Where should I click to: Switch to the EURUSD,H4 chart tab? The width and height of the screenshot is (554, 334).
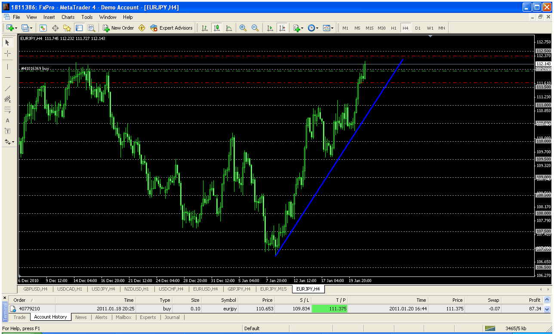(205, 289)
